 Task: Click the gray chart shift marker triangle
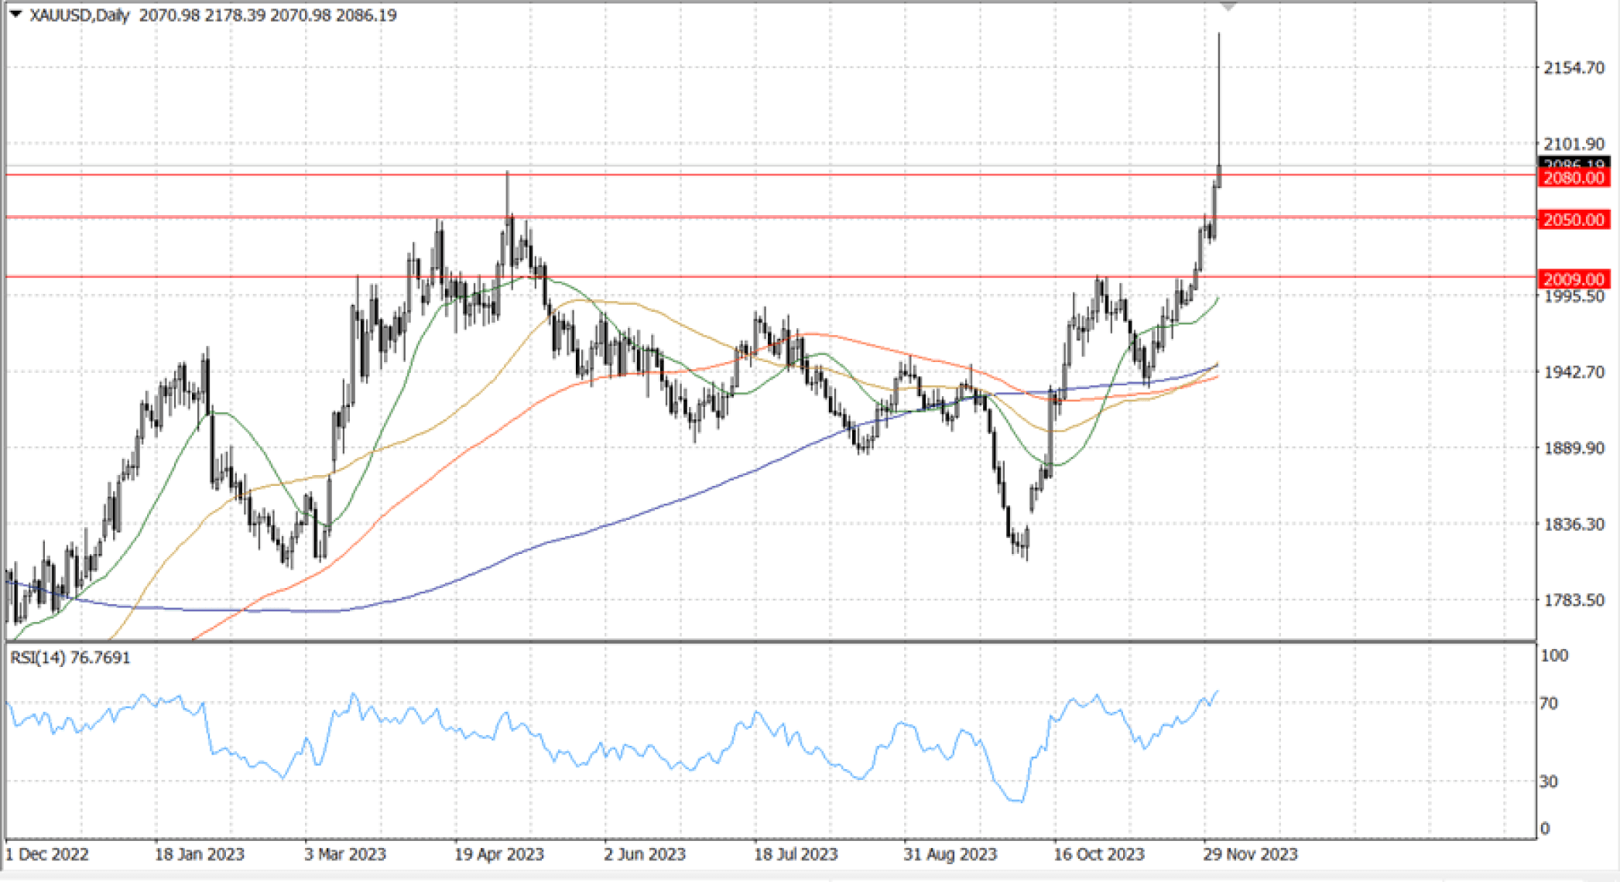(x=1228, y=7)
